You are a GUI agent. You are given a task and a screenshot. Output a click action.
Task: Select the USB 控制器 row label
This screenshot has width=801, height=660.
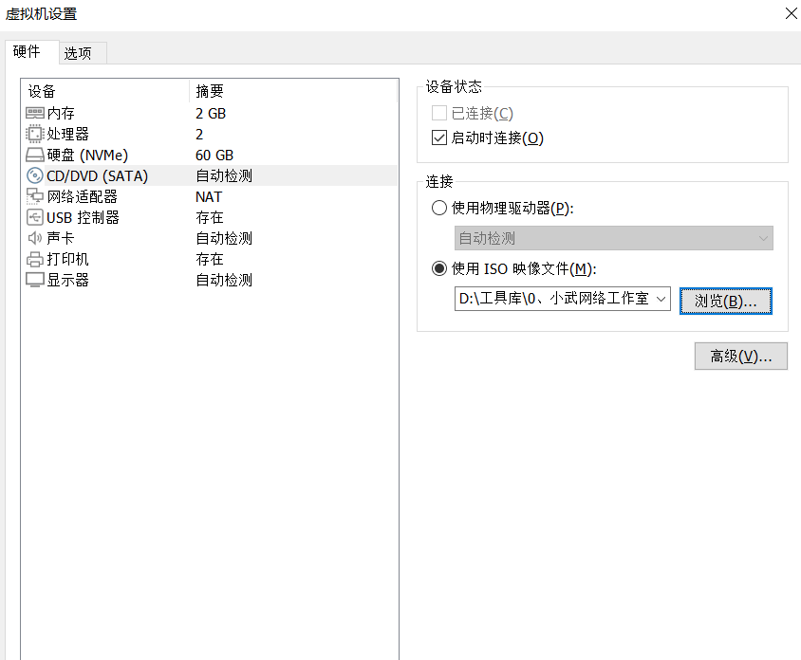point(83,218)
